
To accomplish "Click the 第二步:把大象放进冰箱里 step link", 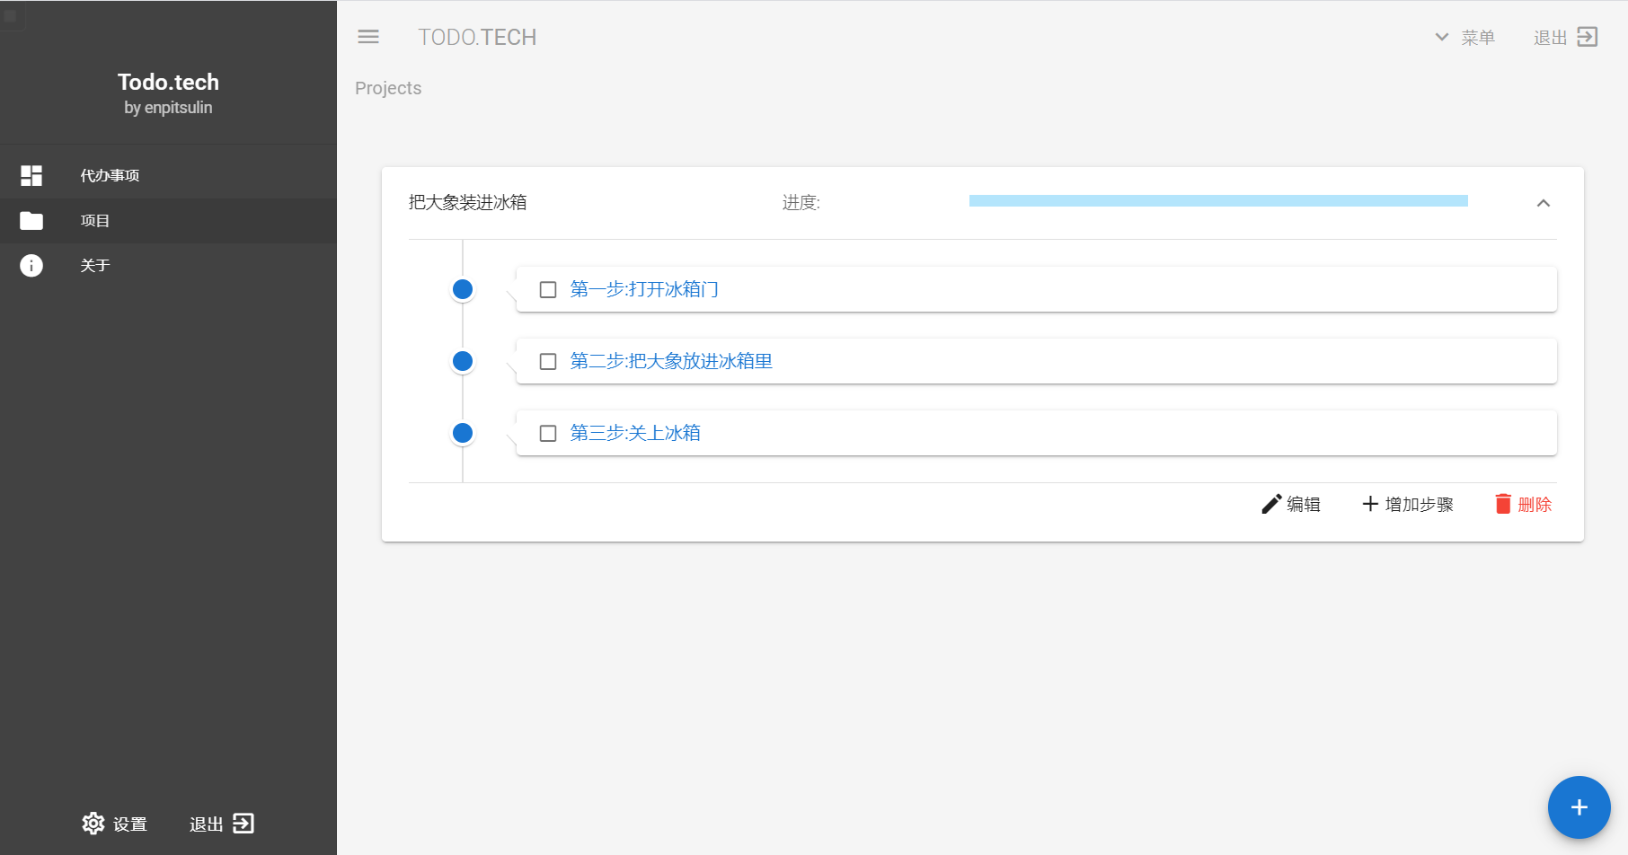I will coord(671,361).
